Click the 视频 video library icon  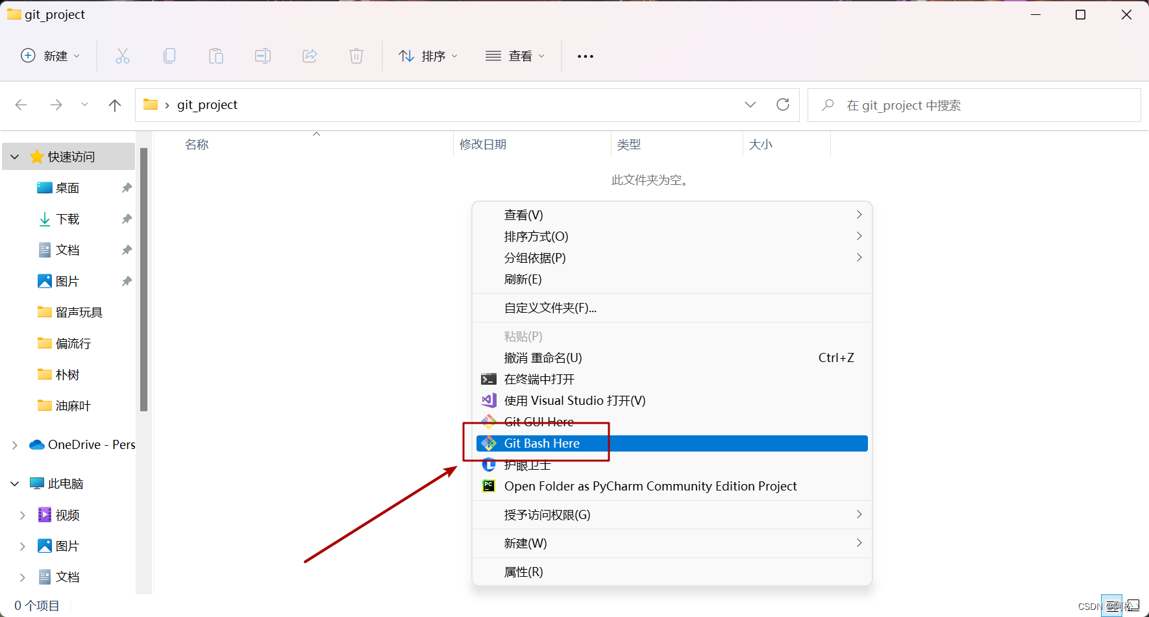point(45,514)
